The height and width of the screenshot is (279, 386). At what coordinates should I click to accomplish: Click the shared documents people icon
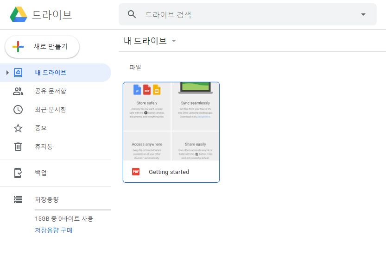pyautogui.click(x=18, y=91)
